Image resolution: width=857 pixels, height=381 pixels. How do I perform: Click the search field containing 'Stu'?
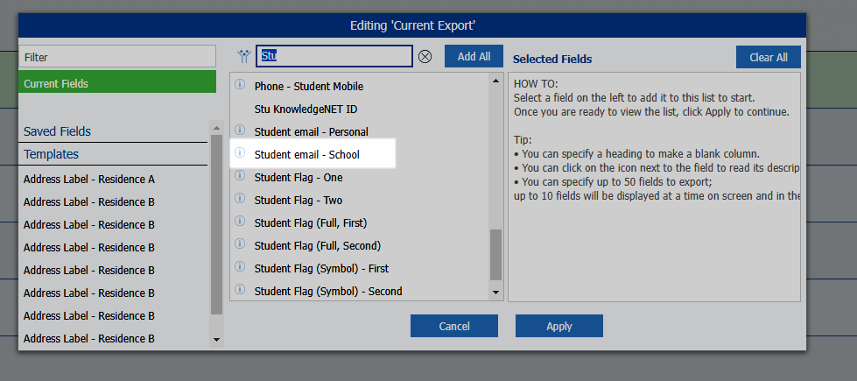point(334,56)
